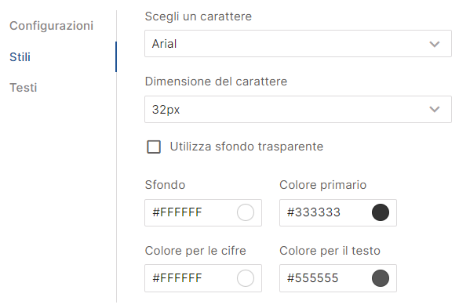Viewport: 459px width, 308px height.
Task: Open the font dropdown showing Arial
Action: coord(298,44)
